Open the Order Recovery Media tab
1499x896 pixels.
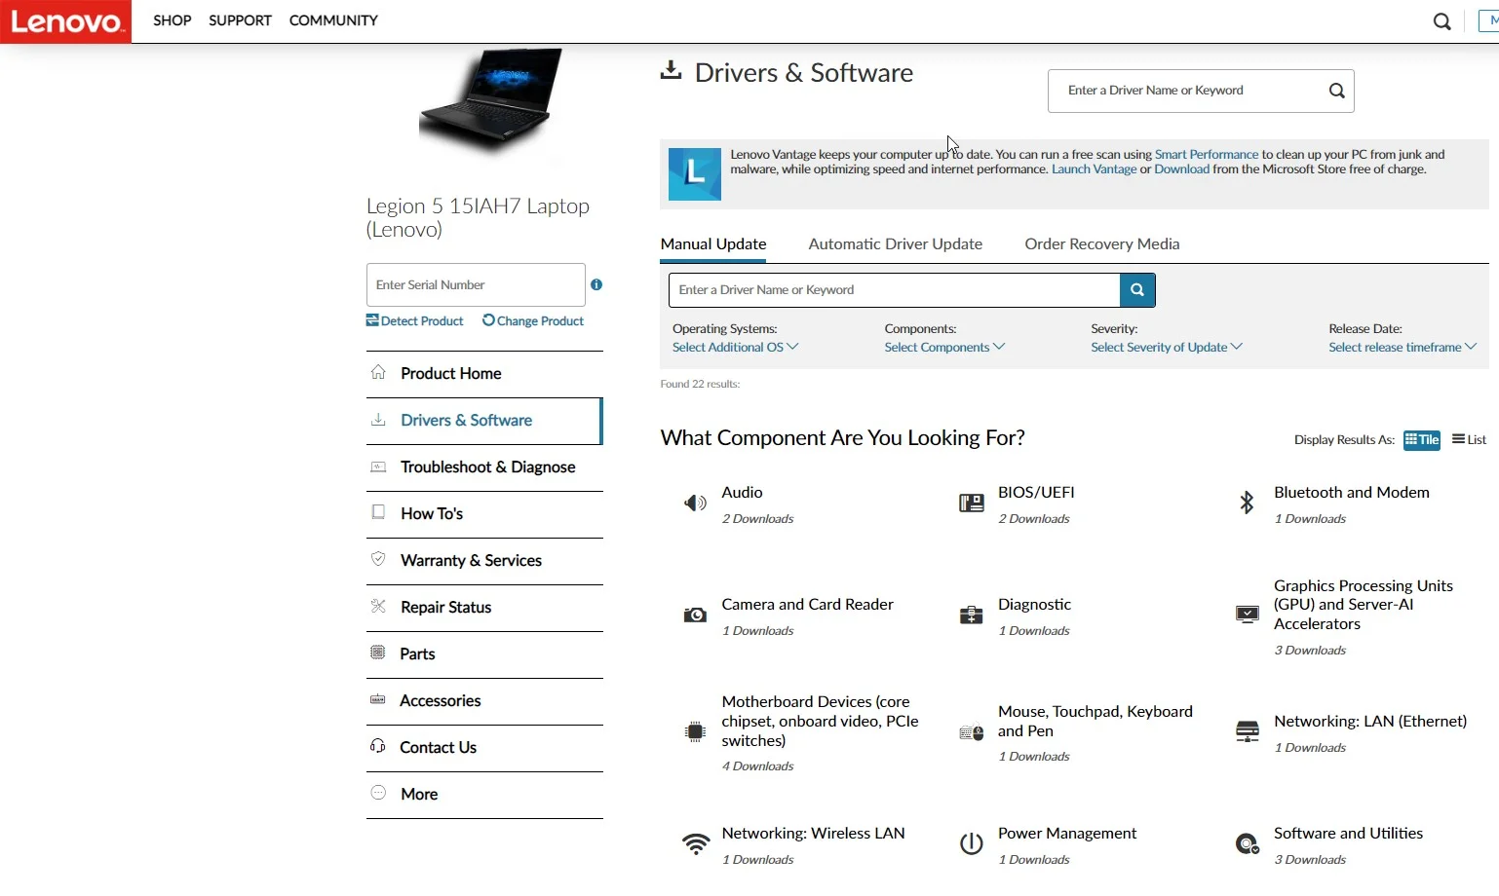pos(1102,244)
